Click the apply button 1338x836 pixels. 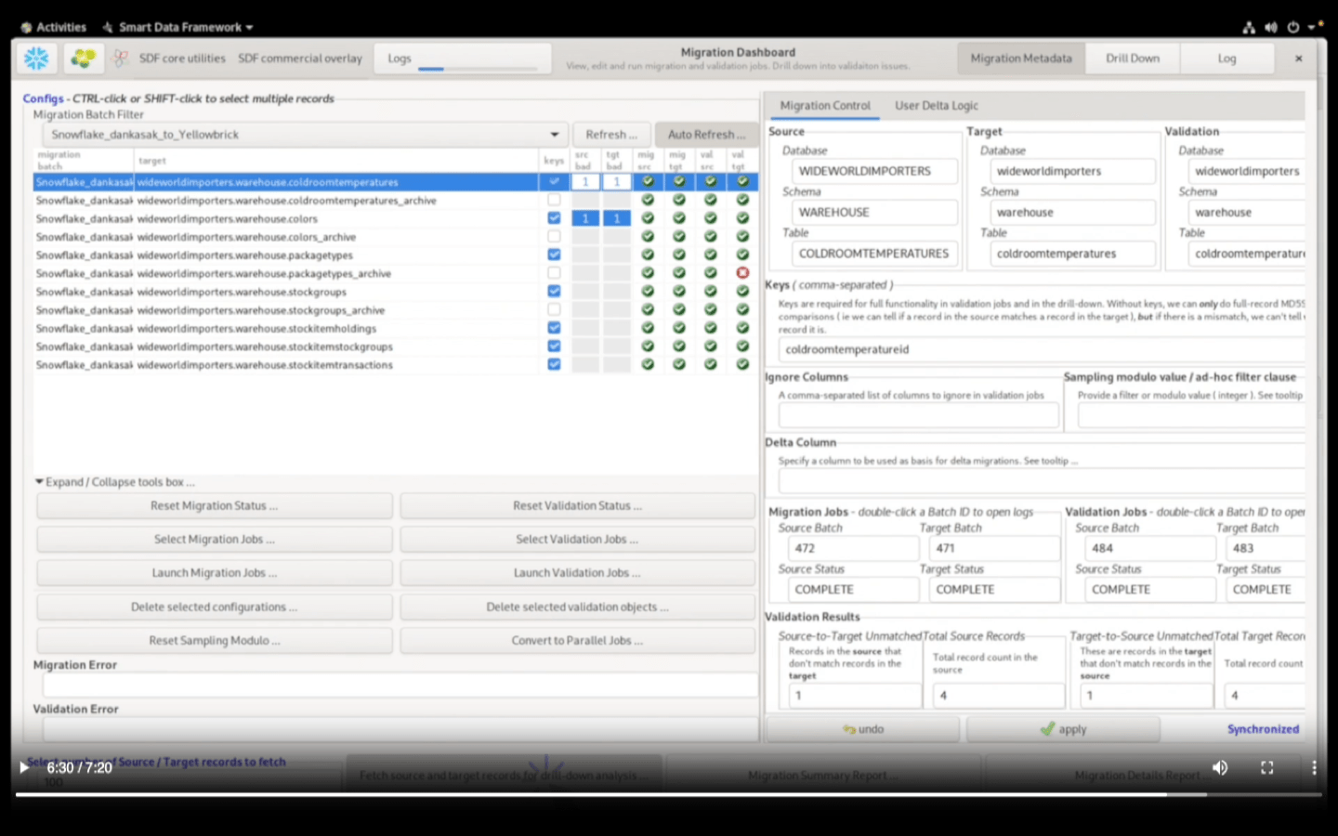click(x=1063, y=729)
